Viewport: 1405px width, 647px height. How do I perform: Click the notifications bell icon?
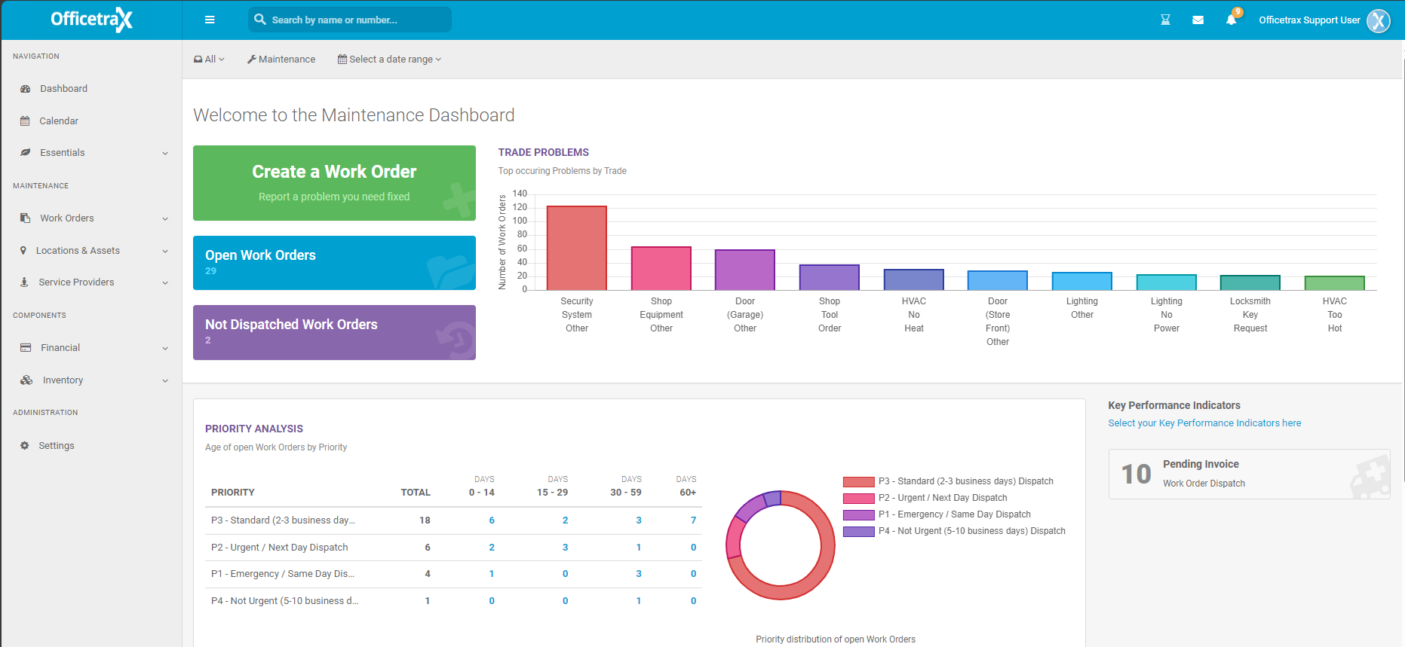coord(1231,20)
